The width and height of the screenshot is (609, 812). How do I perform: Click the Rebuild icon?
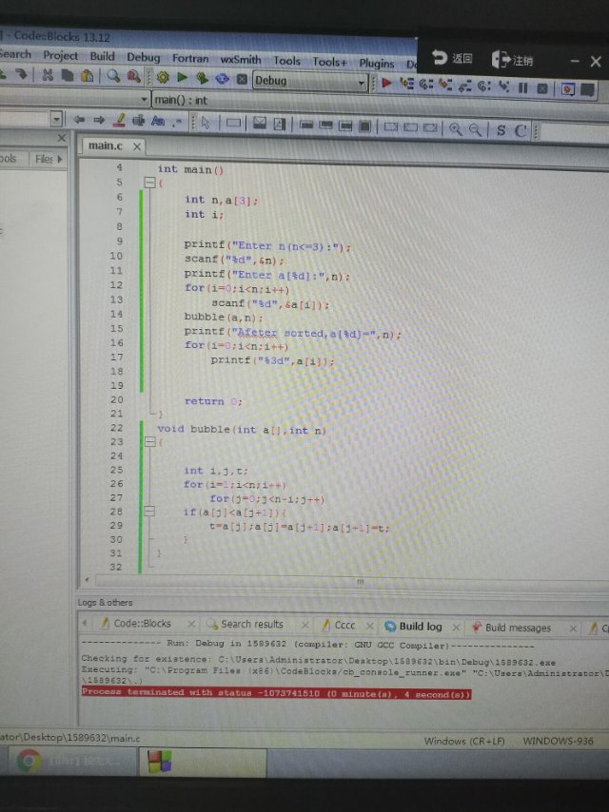222,79
